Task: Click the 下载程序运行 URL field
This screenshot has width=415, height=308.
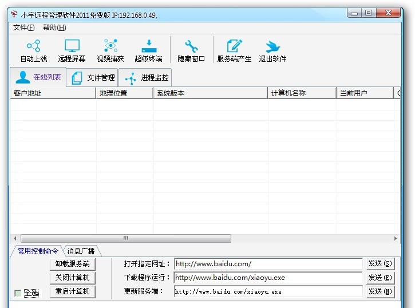Action: click(268, 278)
